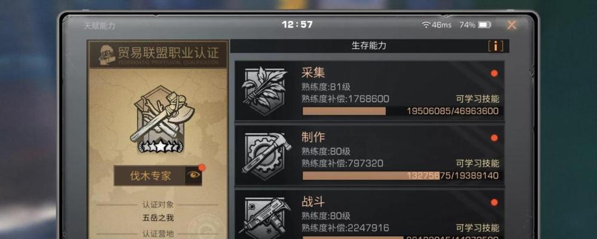Toggle the eye icon next to 伐木专家
The height and width of the screenshot is (239, 597).
pyautogui.click(x=194, y=175)
